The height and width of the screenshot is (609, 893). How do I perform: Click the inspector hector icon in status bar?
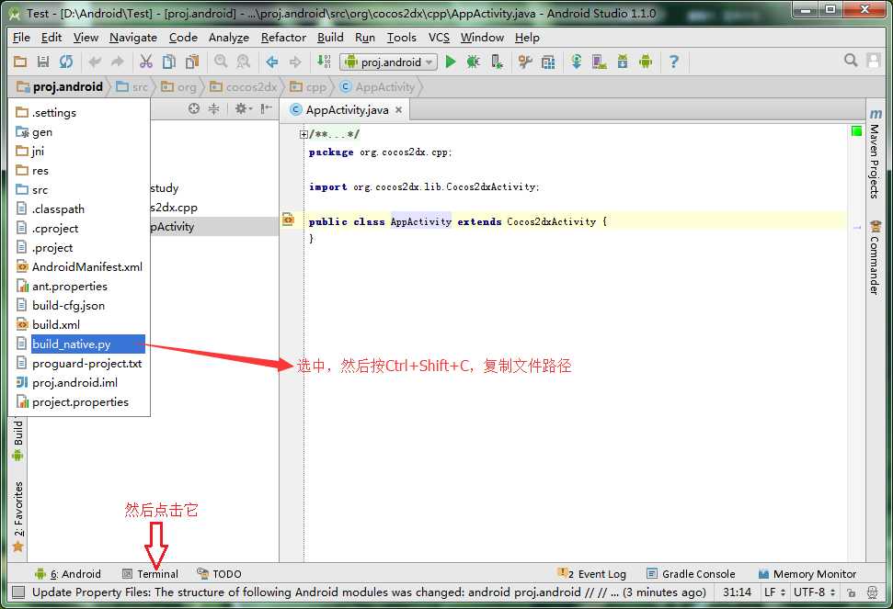(x=872, y=593)
